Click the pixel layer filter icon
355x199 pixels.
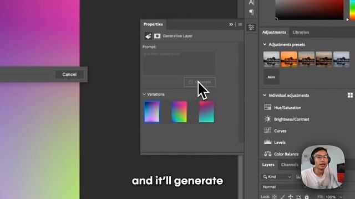click(298, 177)
